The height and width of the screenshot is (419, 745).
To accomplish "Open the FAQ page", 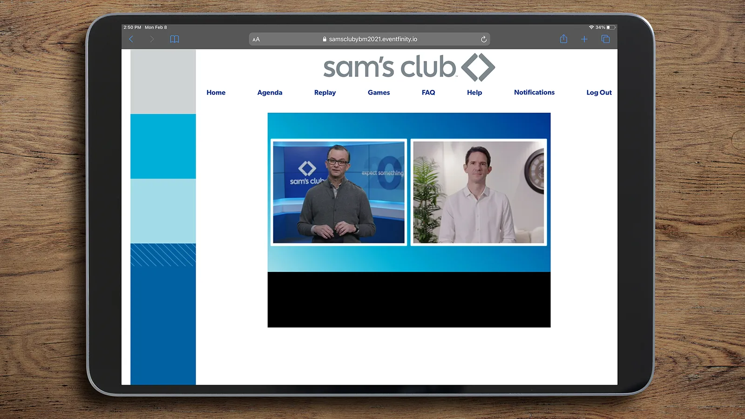I will pos(428,92).
